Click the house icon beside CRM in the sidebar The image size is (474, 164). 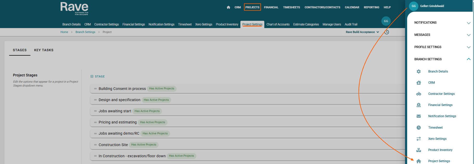(x=419, y=83)
